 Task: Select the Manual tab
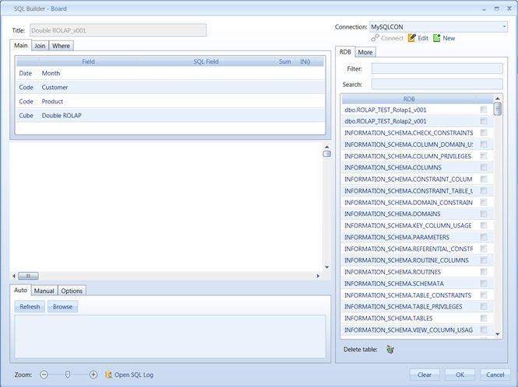pyautogui.click(x=44, y=291)
